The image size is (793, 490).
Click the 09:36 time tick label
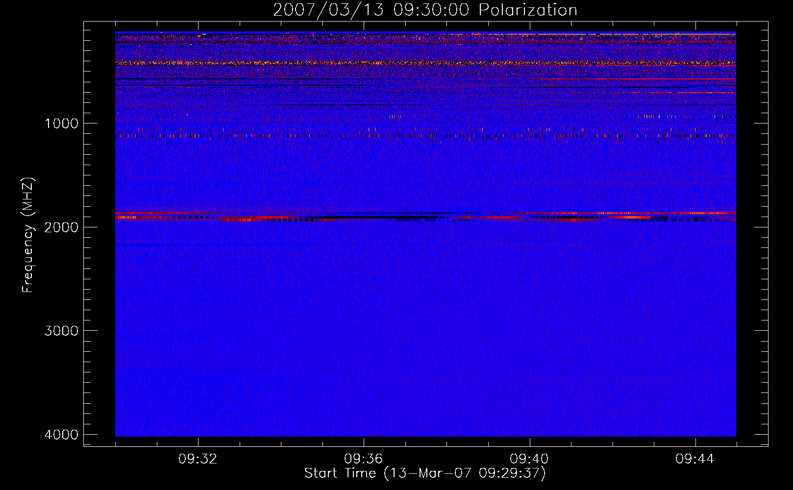[363, 459]
